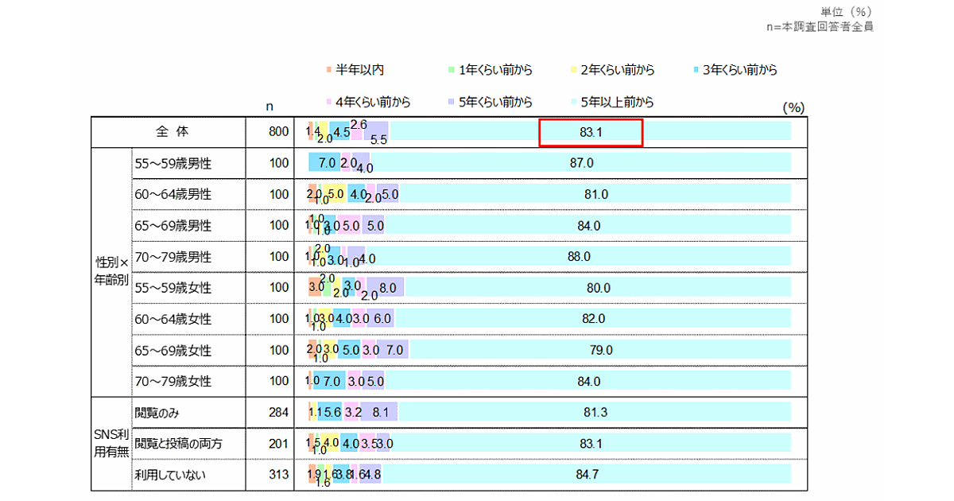This screenshot has width=954, height=501.
Task: Click the purple 5年くらい前から legend marker
Action: point(452,102)
